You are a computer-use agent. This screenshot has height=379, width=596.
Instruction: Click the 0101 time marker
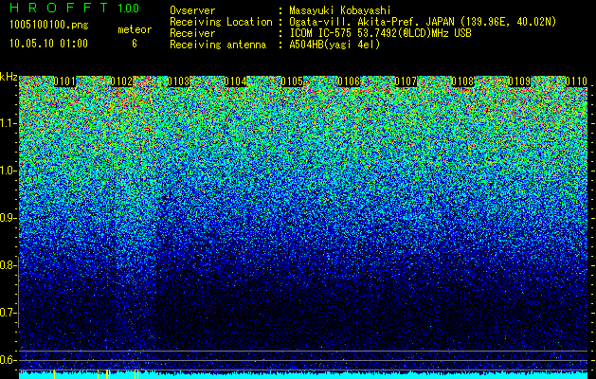coord(64,81)
